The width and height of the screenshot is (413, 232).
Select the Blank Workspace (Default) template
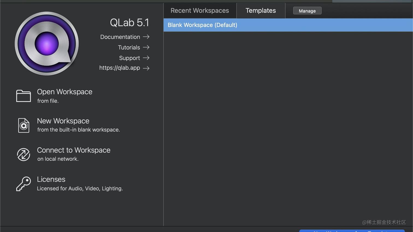(x=202, y=25)
